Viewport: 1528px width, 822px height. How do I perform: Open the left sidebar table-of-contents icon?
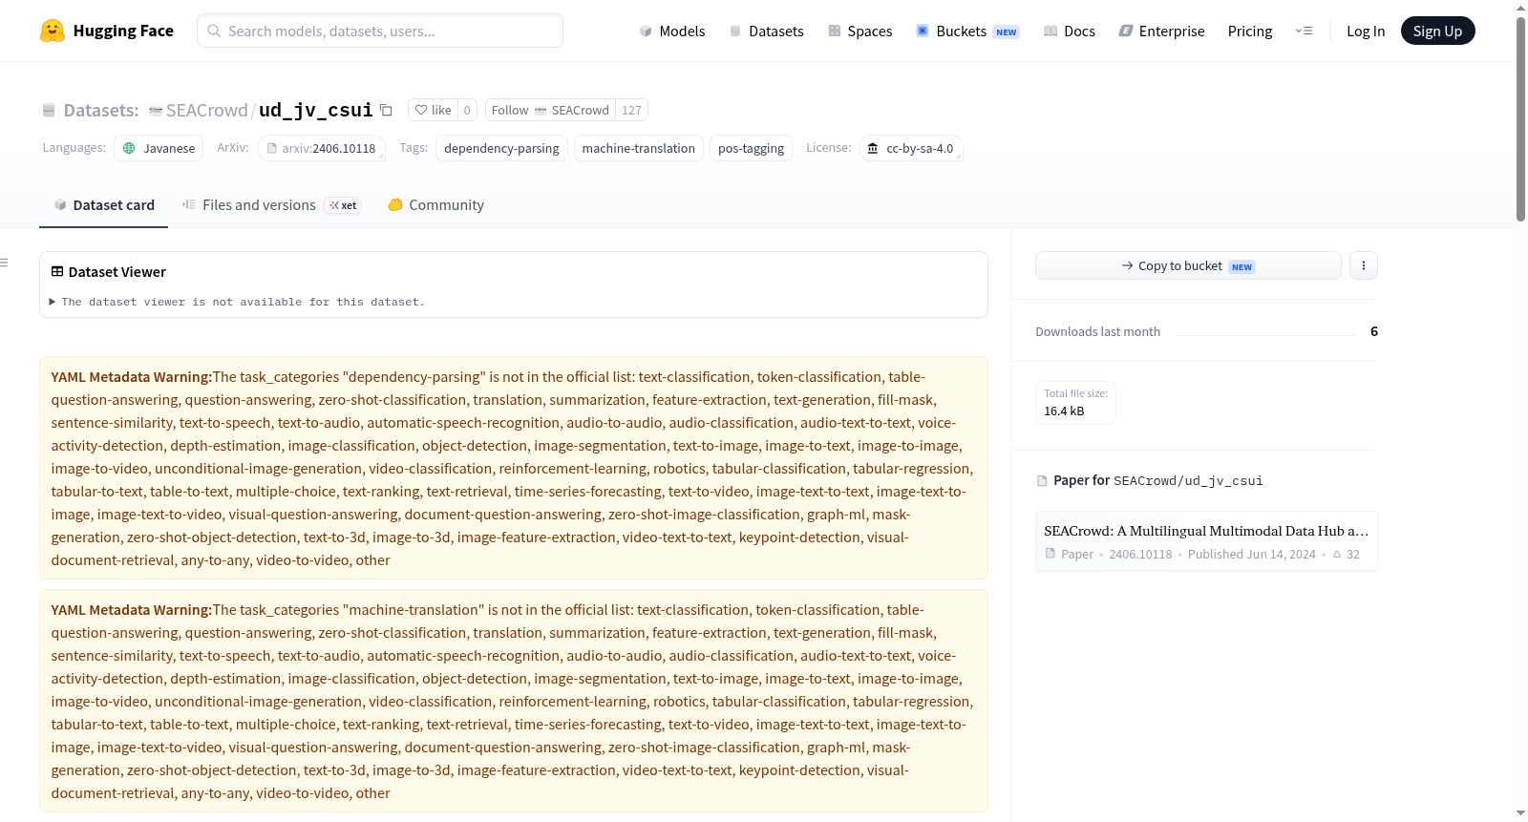4,263
